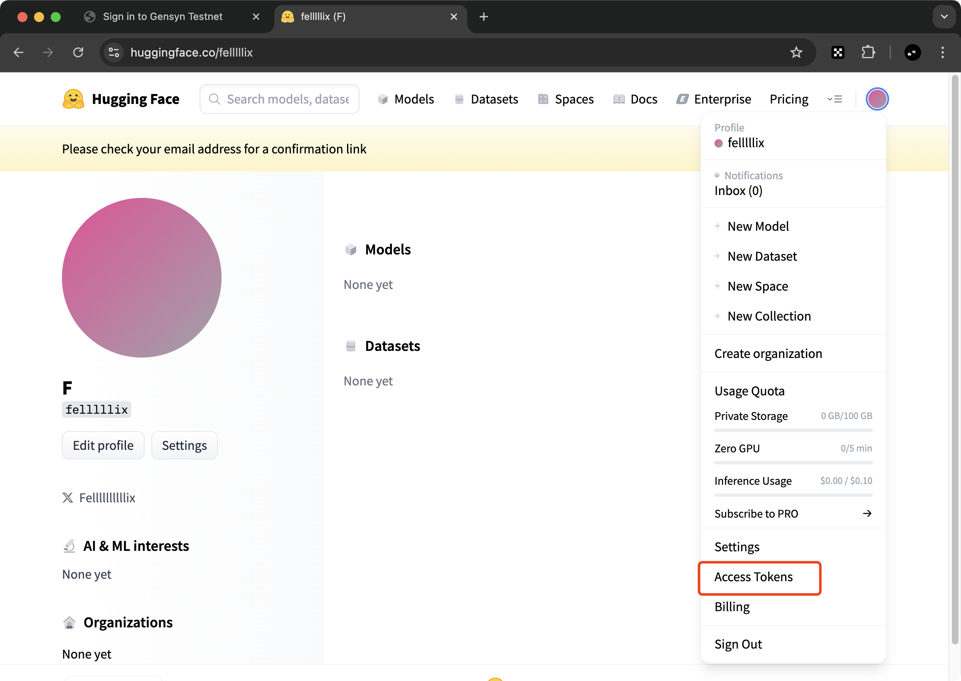Click the large pink profile picture
The image size is (961, 681).
[x=142, y=278]
